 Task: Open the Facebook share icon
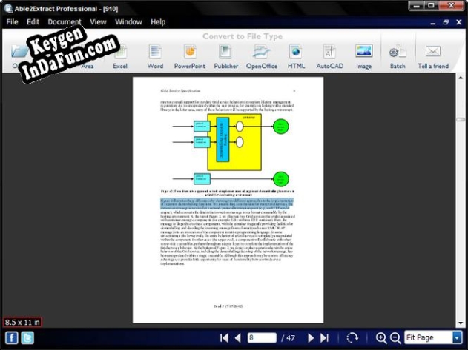(x=12, y=337)
